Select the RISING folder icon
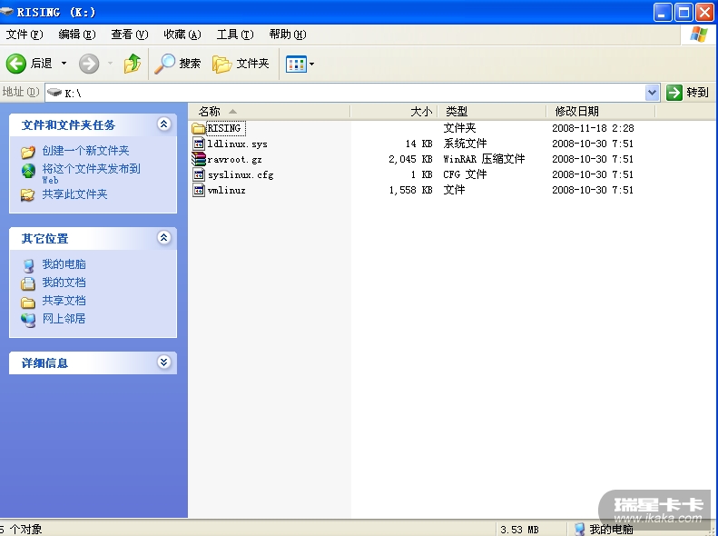The width and height of the screenshot is (718, 536). (198, 128)
